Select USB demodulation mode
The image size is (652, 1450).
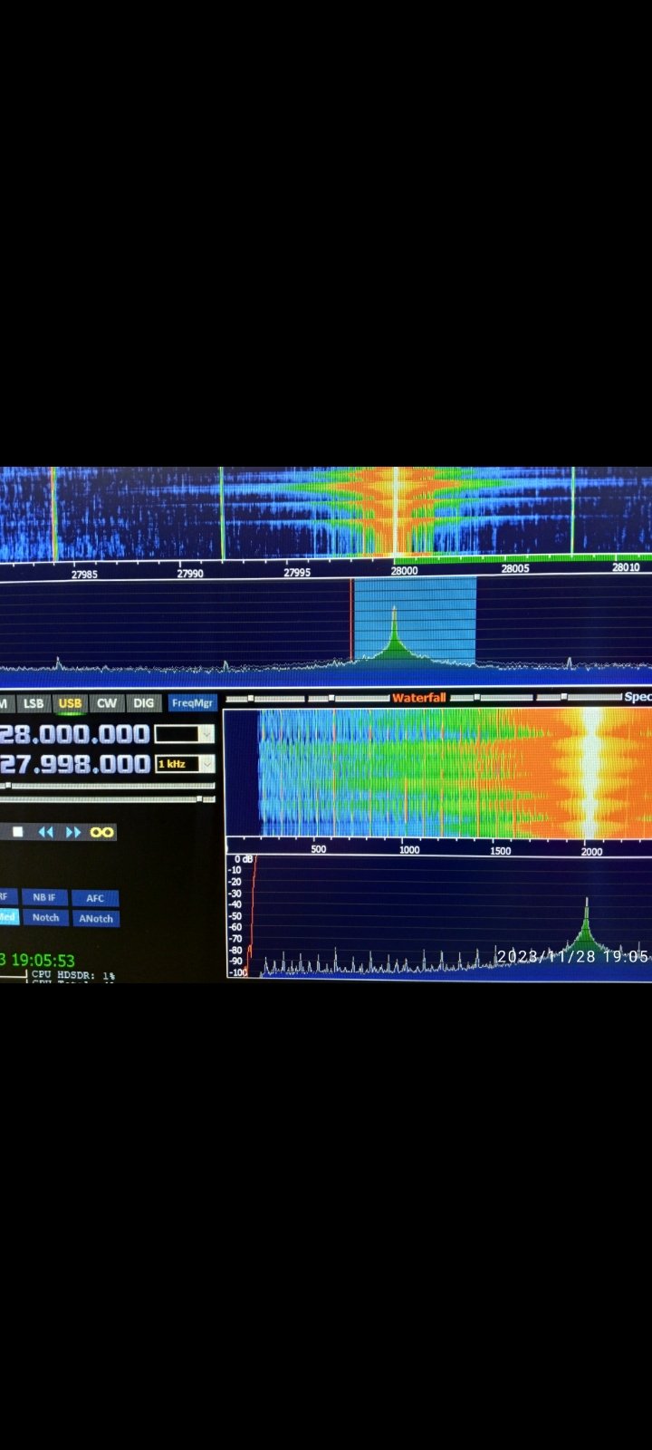pyautogui.click(x=70, y=703)
